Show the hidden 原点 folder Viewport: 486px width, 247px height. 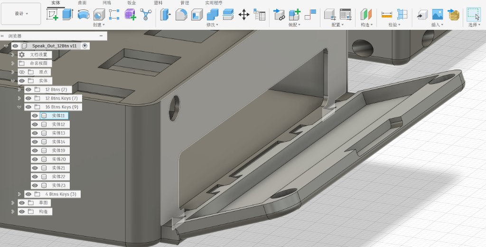point(22,72)
